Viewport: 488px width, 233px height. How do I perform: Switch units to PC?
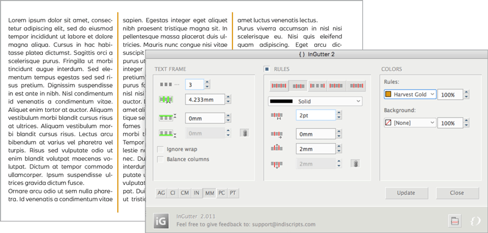[221, 193]
